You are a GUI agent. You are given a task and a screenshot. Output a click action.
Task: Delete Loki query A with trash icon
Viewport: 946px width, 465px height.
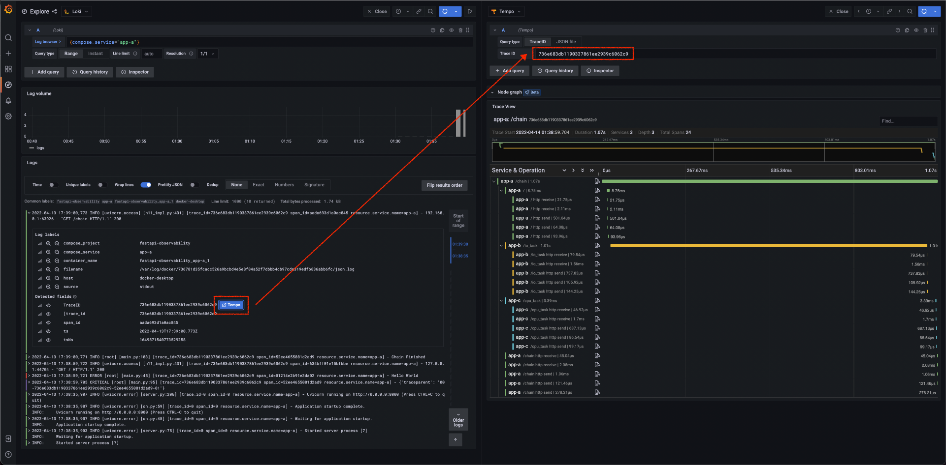pyautogui.click(x=460, y=30)
